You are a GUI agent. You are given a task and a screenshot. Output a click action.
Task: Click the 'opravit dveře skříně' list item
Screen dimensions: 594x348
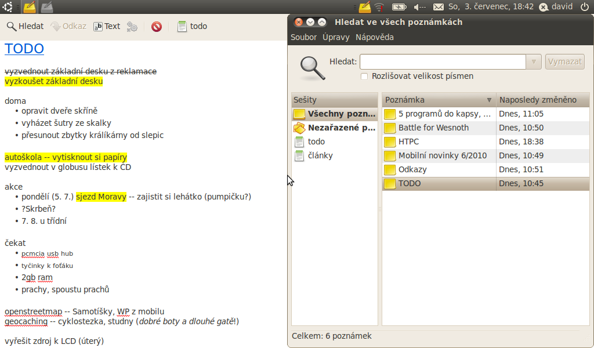pyautogui.click(x=60, y=111)
